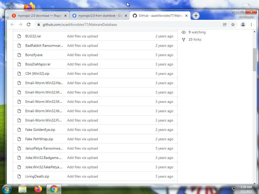
Task: Bookmark this page with the star icon
Action: click(233, 25)
